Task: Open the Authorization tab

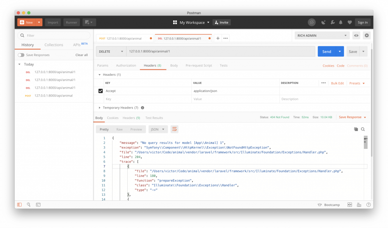Action: [x=126, y=66]
